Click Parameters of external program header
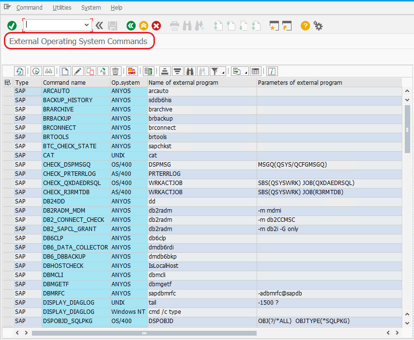 pyautogui.click(x=330, y=83)
